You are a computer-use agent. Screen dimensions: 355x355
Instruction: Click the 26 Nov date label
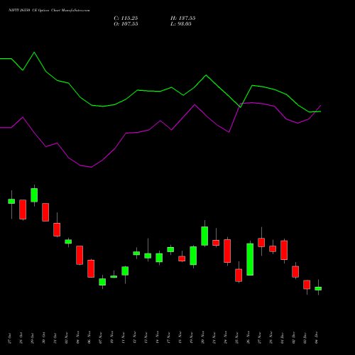click(x=248, y=337)
